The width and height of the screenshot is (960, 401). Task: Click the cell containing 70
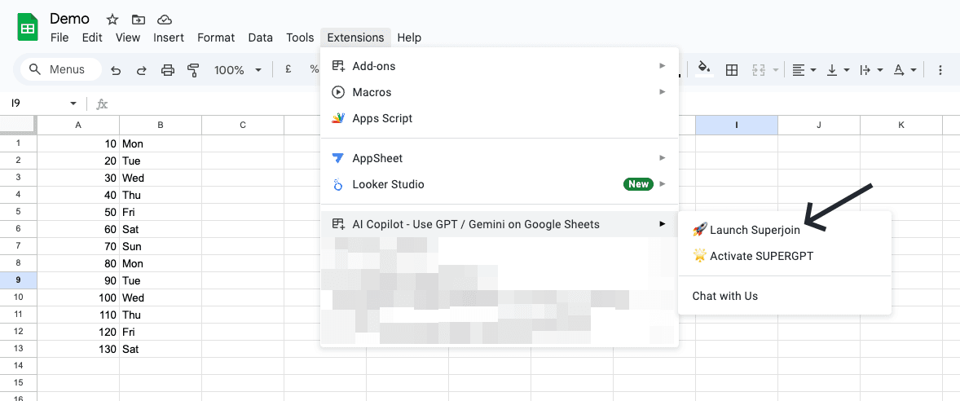78,246
